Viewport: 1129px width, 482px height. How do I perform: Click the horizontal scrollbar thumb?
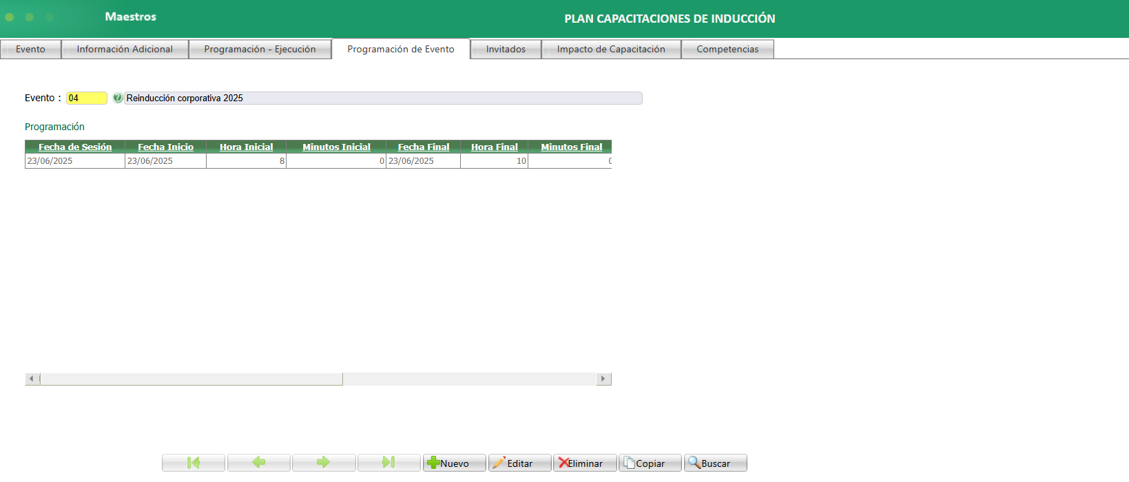coord(191,379)
